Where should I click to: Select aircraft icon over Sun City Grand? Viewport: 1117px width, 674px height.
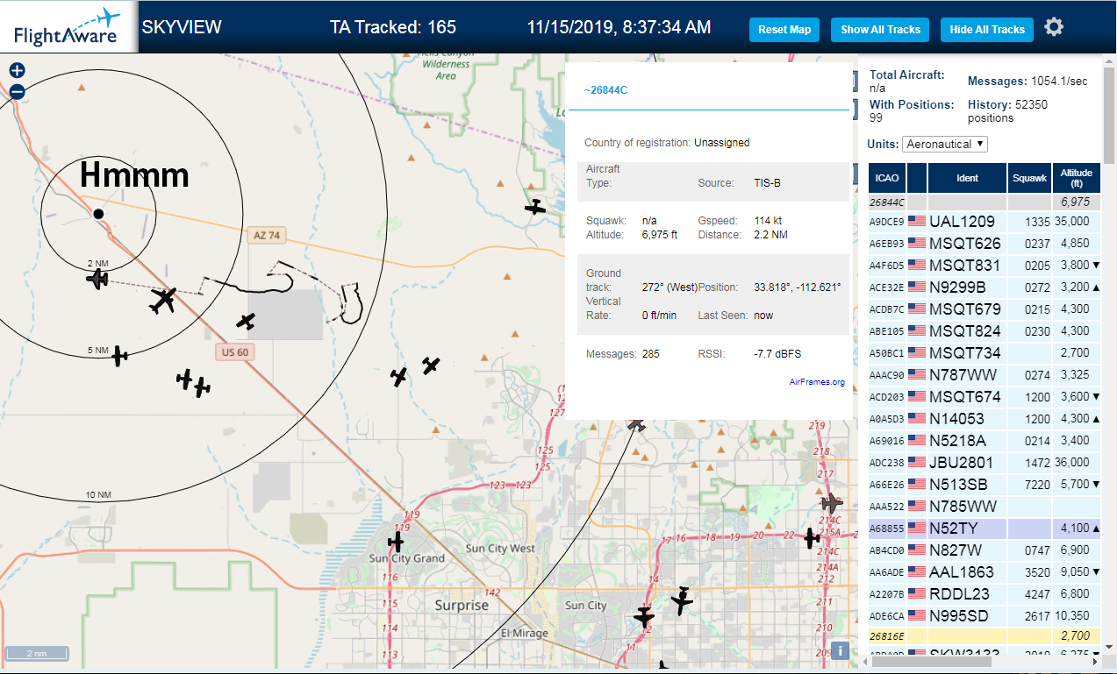(396, 542)
